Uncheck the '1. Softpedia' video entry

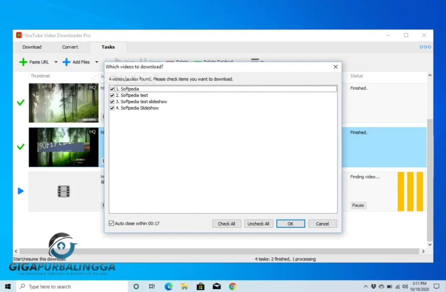(x=112, y=88)
